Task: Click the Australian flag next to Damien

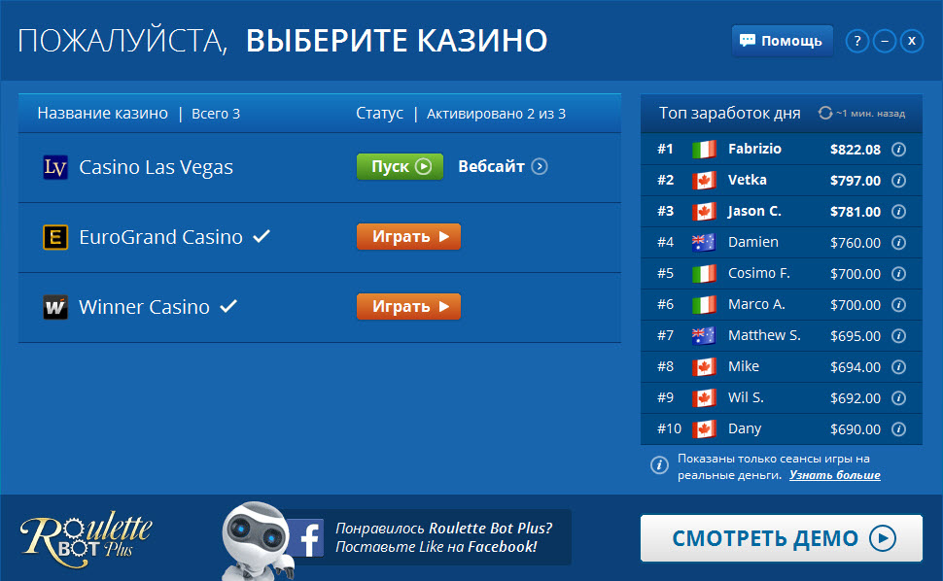Action: (x=704, y=243)
